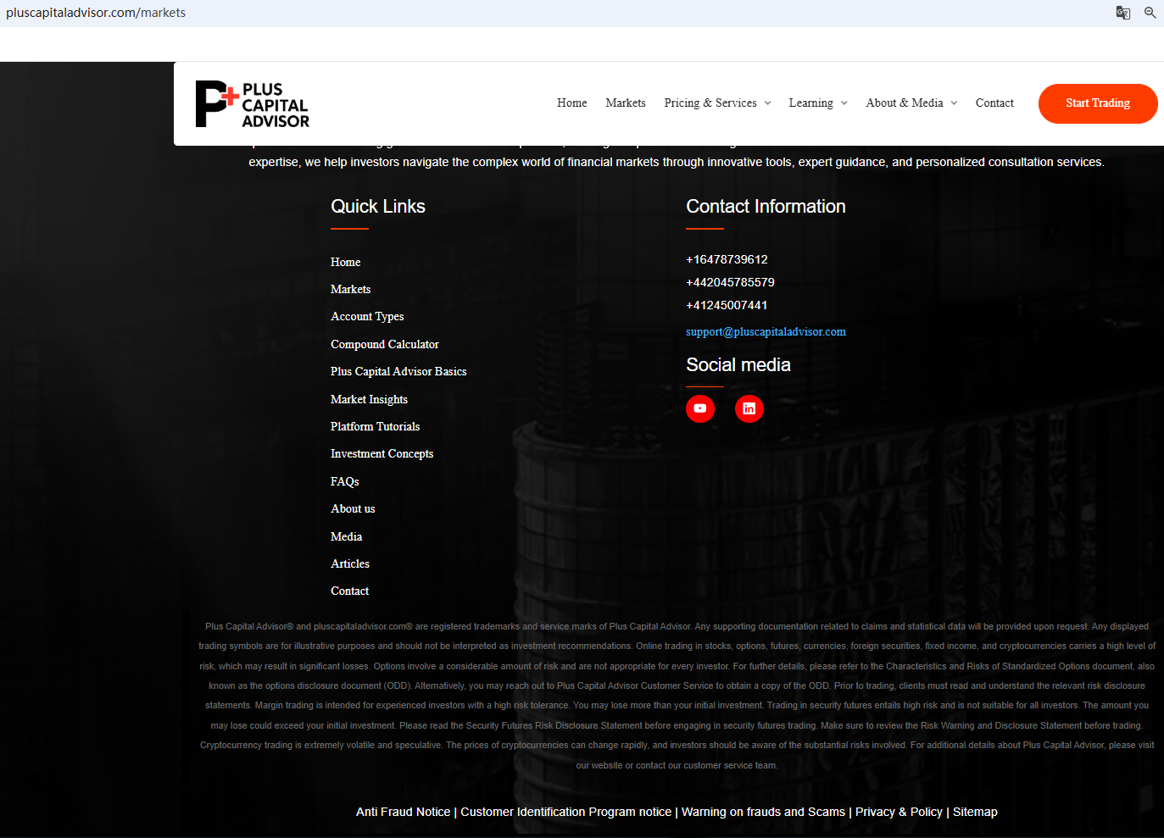The width and height of the screenshot is (1164, 838).
Task: Click phone number +41245007441
Action: (727, 305)
